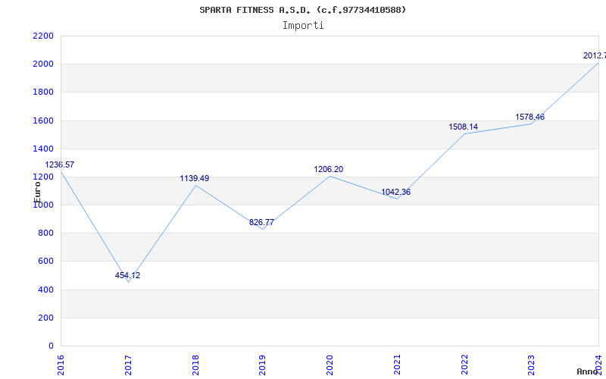Viewport: 606px width, 379px height.
Task: Select data label 1236.57
Action: click(x=60, y=164)
